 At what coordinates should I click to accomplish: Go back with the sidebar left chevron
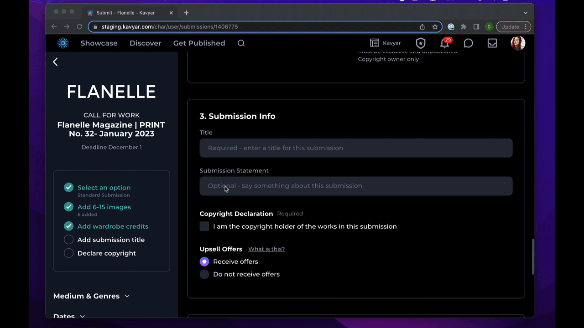click(x=55, y=61)
